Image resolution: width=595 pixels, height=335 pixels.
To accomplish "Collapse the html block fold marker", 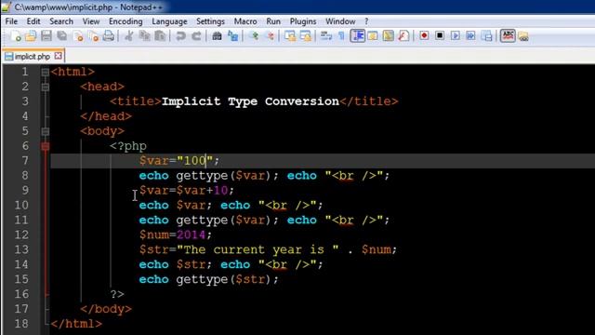I will [x=46, y=72].
